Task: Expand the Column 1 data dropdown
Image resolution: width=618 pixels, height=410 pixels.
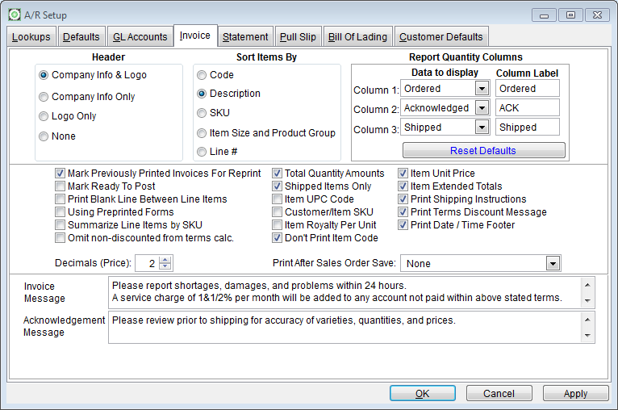Action: (482, 89)
